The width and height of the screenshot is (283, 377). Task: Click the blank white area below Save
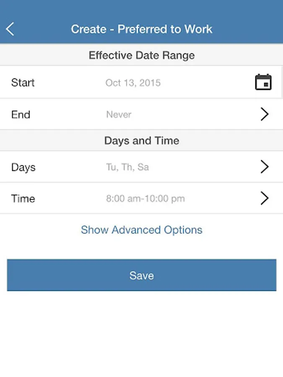142,334
